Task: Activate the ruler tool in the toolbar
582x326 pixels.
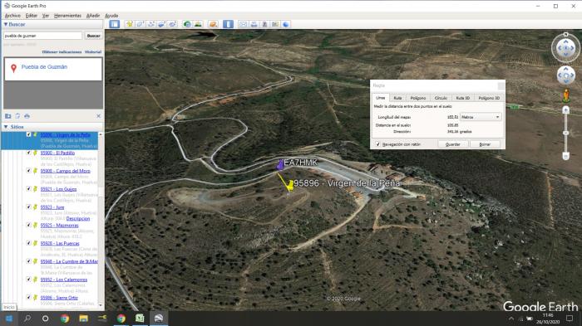Action: coord(228,24)
